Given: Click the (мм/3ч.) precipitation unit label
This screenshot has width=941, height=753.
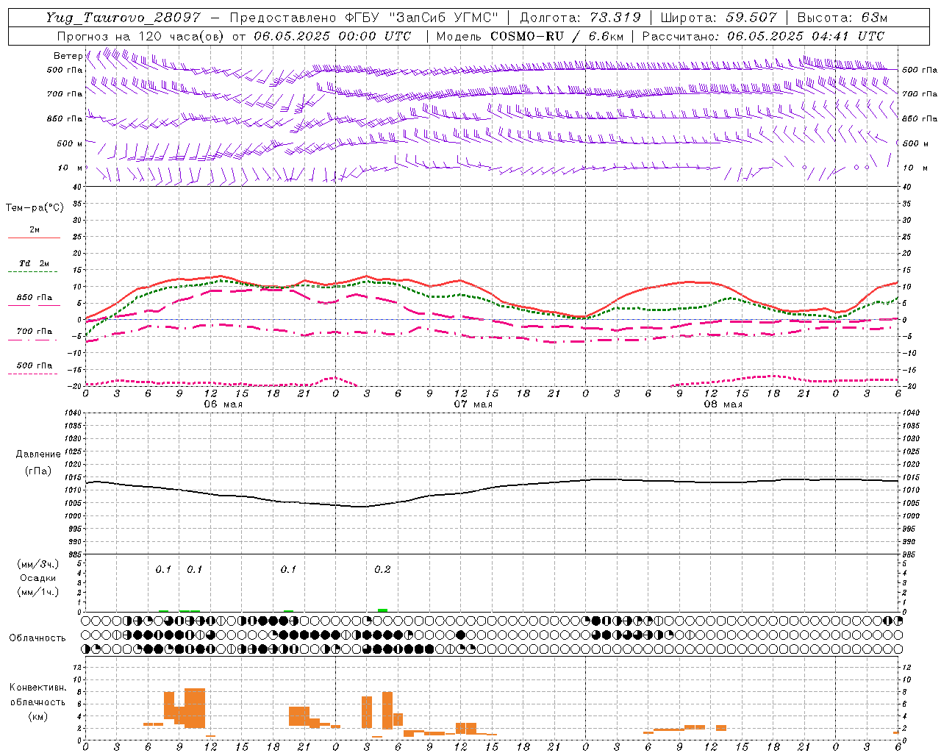Looking at the screenshot, I should [x=38, y=564].
